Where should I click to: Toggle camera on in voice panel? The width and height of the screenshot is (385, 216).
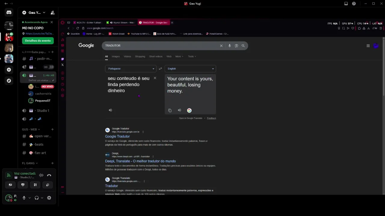[x=11, y=185]
